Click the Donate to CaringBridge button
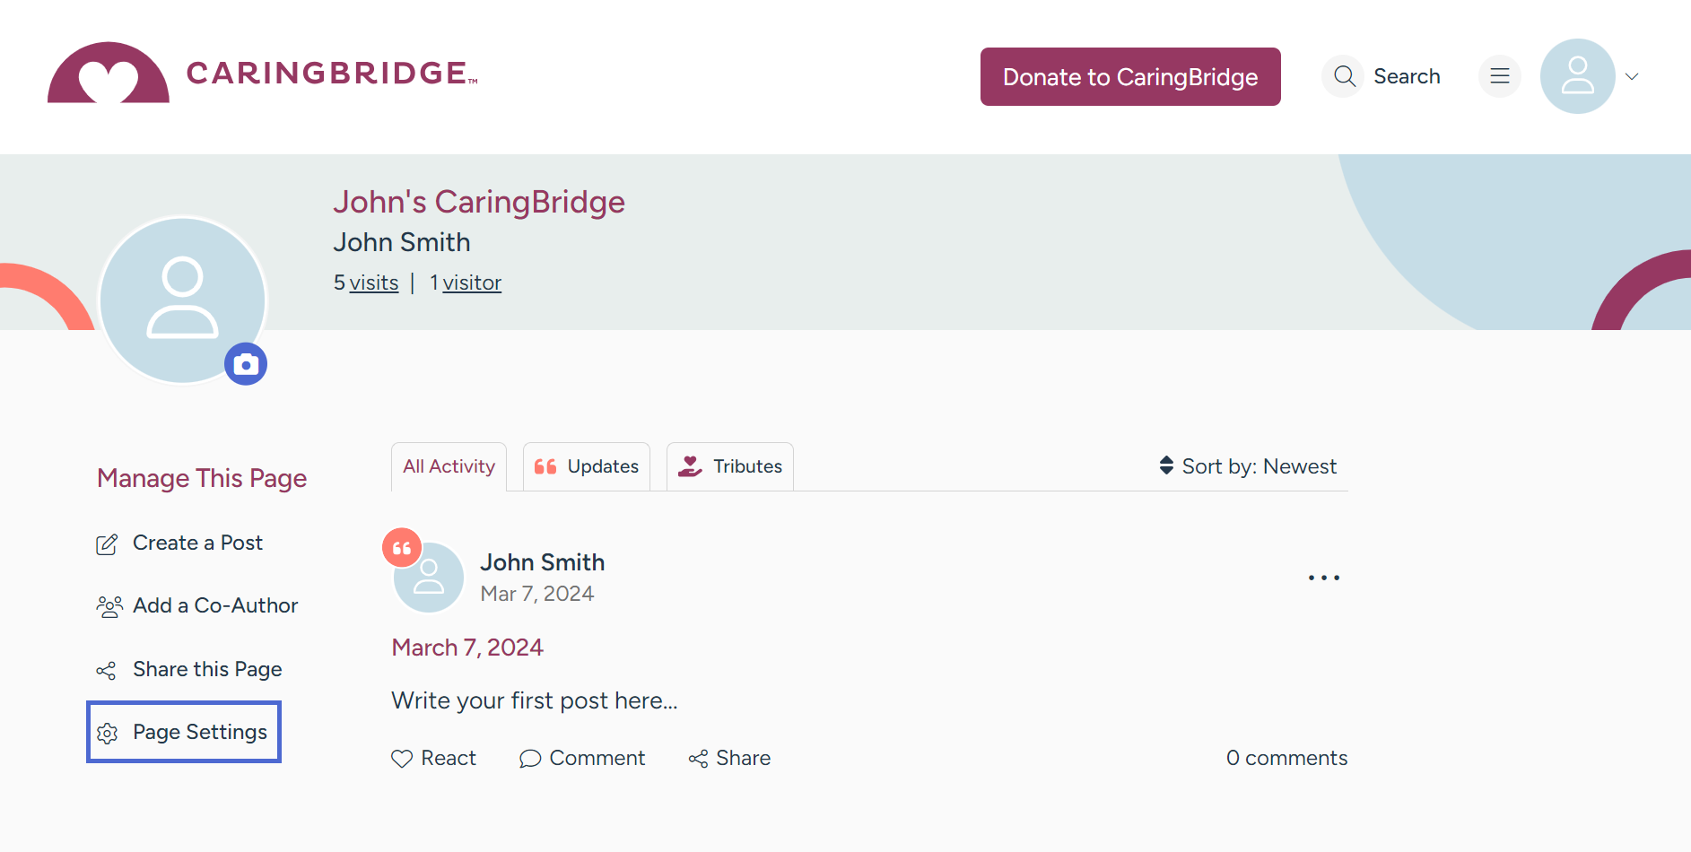This screenshot has width=1691, height=852. pos(1129,76)
